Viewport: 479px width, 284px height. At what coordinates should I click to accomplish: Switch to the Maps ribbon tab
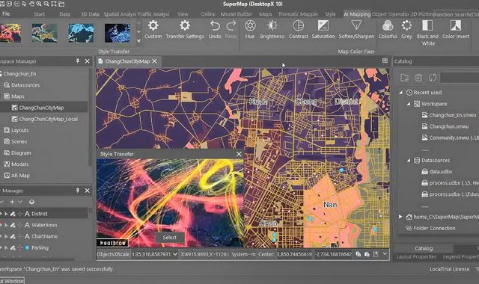tap(266, 14)
